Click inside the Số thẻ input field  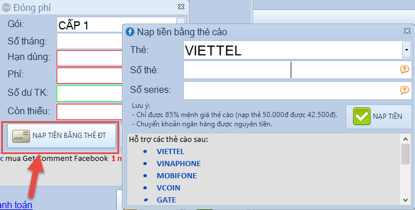click(x=291, y=70)
